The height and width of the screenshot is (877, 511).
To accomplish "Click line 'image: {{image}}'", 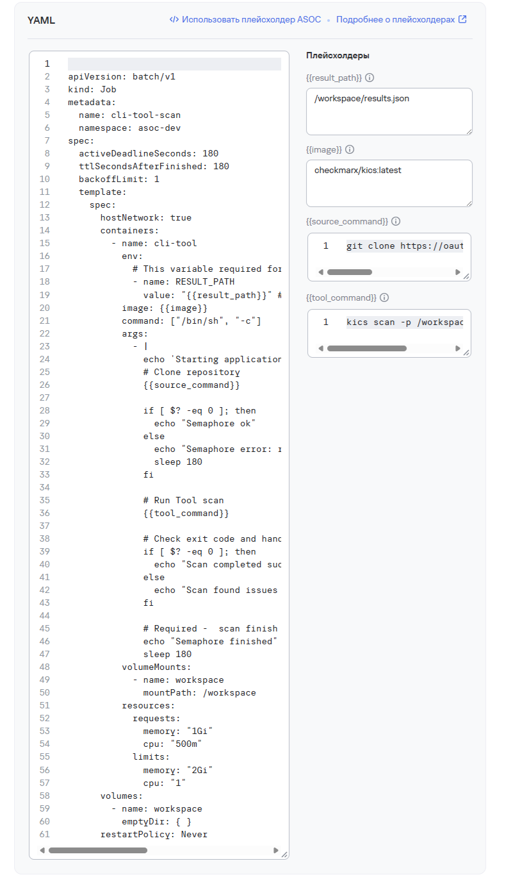I will (x=165, y=308).
